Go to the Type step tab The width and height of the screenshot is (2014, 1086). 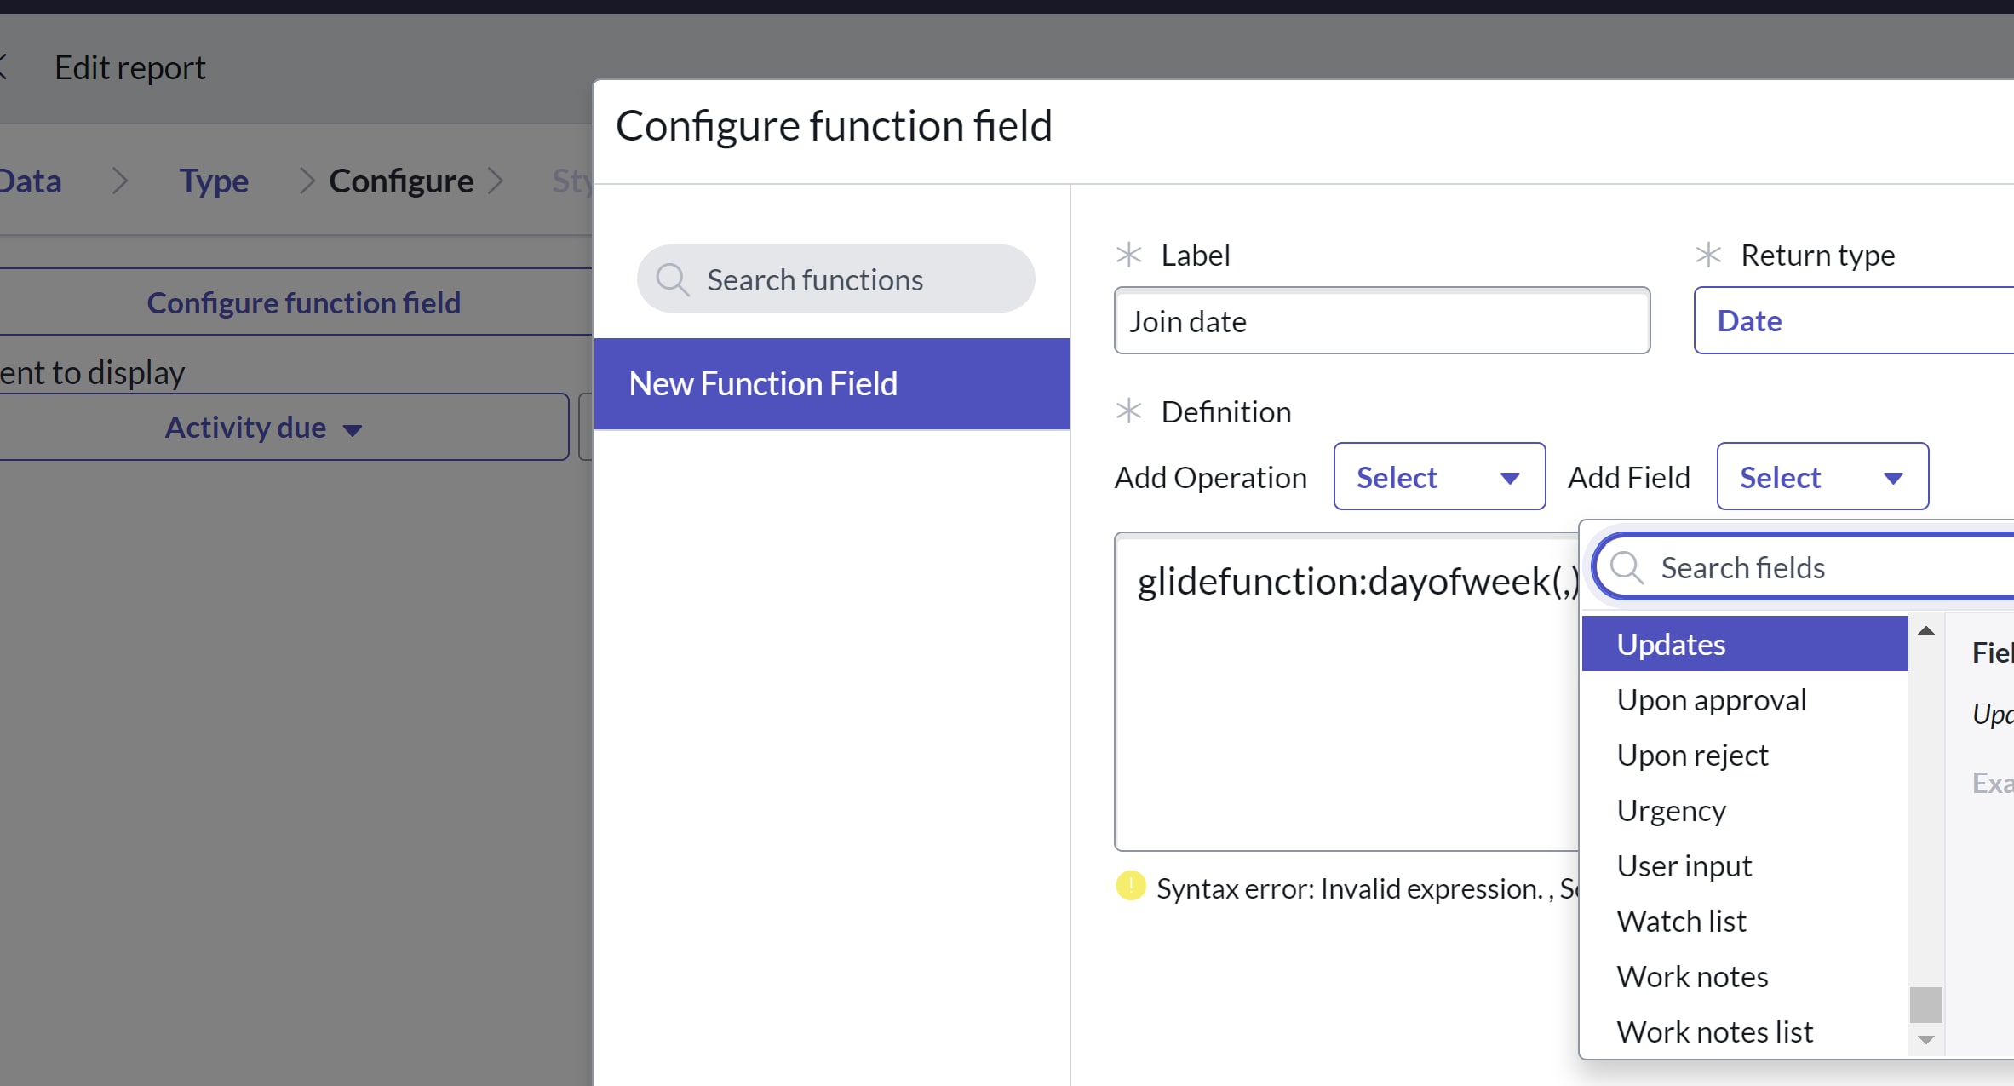(x=214, y=181)
